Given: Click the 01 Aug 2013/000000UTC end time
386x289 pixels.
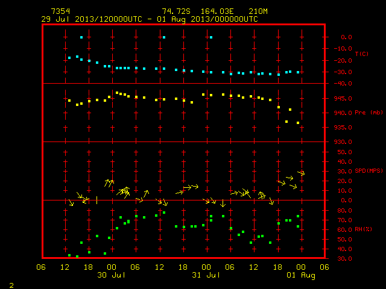Looking at the screenshot, I should click(207, 19).
